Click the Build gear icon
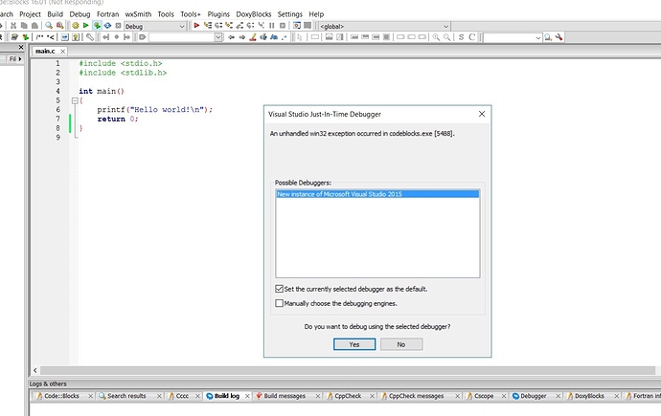The height and width of the screenshot is (416, 661). pos(76,26)
